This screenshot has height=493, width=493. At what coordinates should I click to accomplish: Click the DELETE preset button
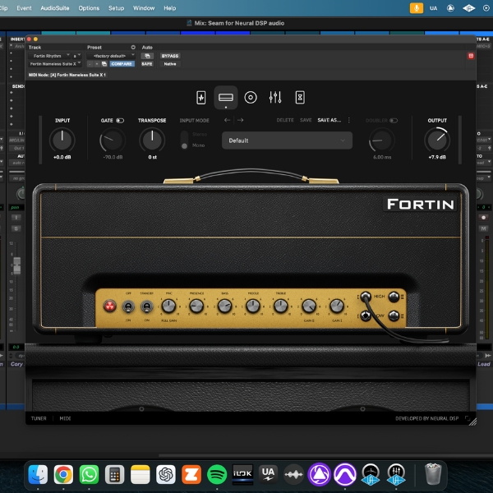click(285, 120)
